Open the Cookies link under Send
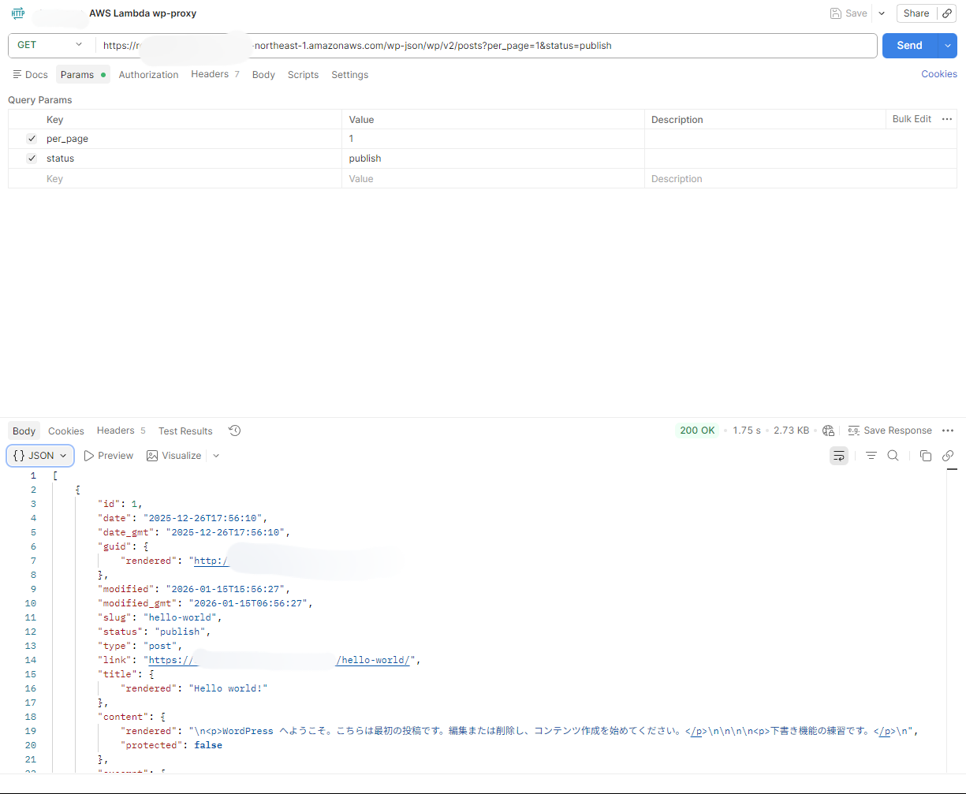This screenshot has height=794, width=966. (x=938, y=74)
